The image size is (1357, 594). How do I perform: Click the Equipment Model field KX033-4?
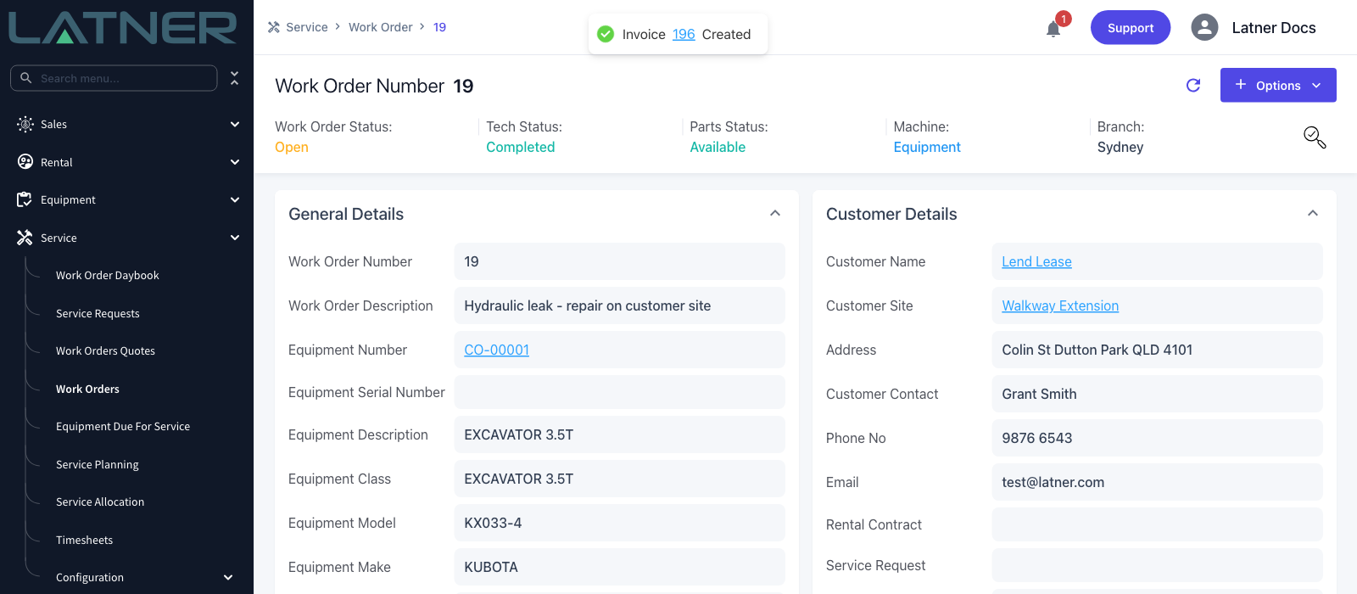[619, 523]
